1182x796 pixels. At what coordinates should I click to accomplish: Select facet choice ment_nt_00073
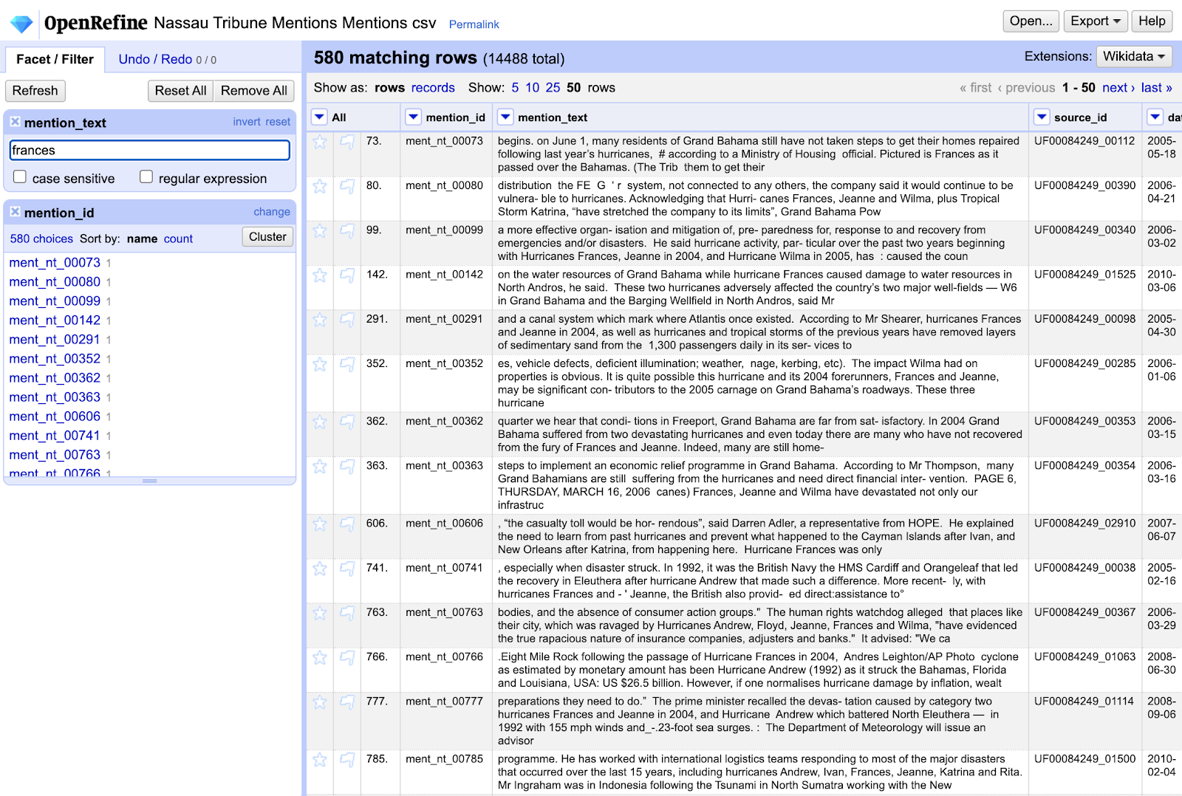[x=55, y=263]
